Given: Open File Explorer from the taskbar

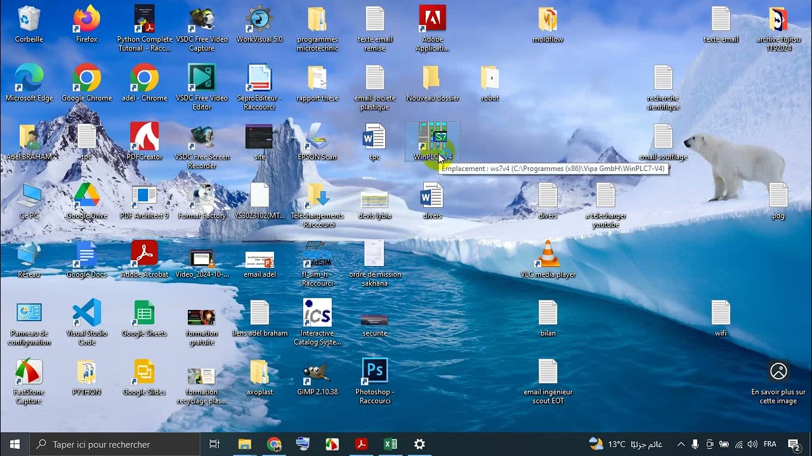Looking at the screenshot, I should [245, 444].
